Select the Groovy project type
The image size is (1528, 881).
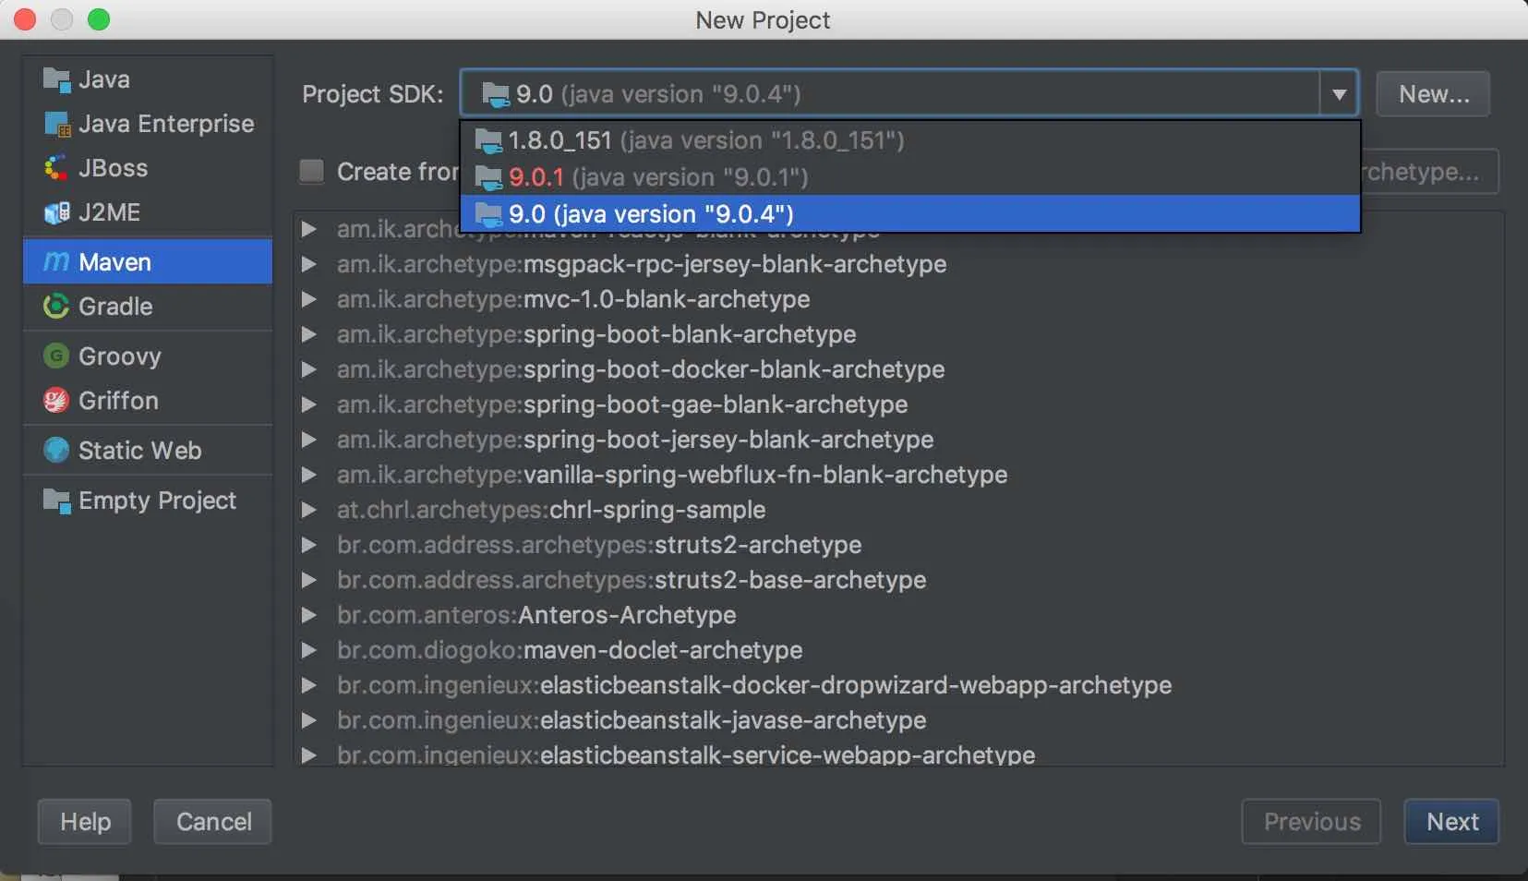(x=148, y=356)
